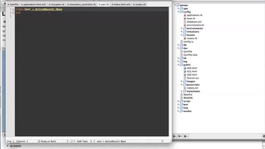Screen dimensions: 265x149
Task: Click the gmaps project folder icon
Action: [178, 5]
